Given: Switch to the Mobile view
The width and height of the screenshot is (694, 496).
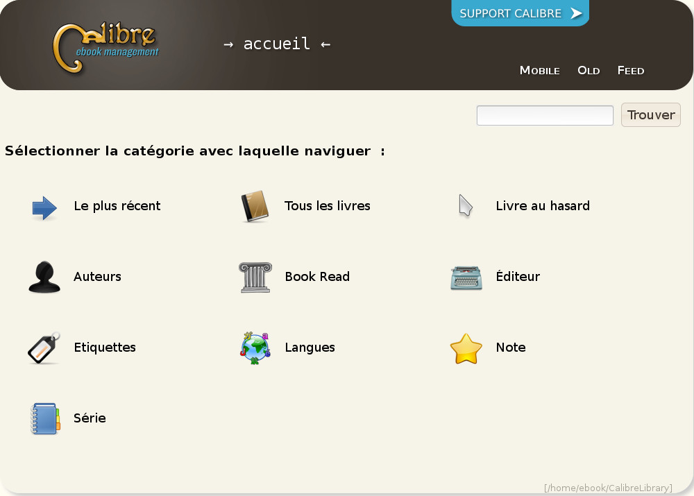Looking at the screenshot, I should [x=539, y=70].
